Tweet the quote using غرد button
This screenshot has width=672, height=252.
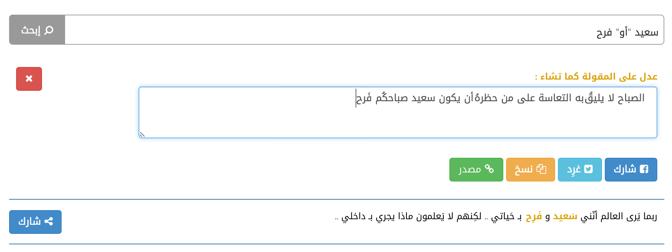click(x=580, y=170)
